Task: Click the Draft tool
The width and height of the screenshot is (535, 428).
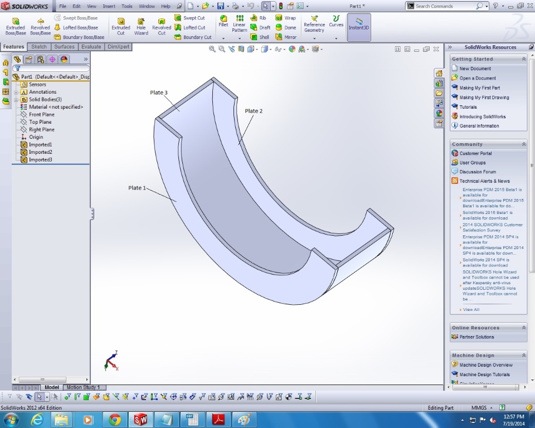Action: 260,27
